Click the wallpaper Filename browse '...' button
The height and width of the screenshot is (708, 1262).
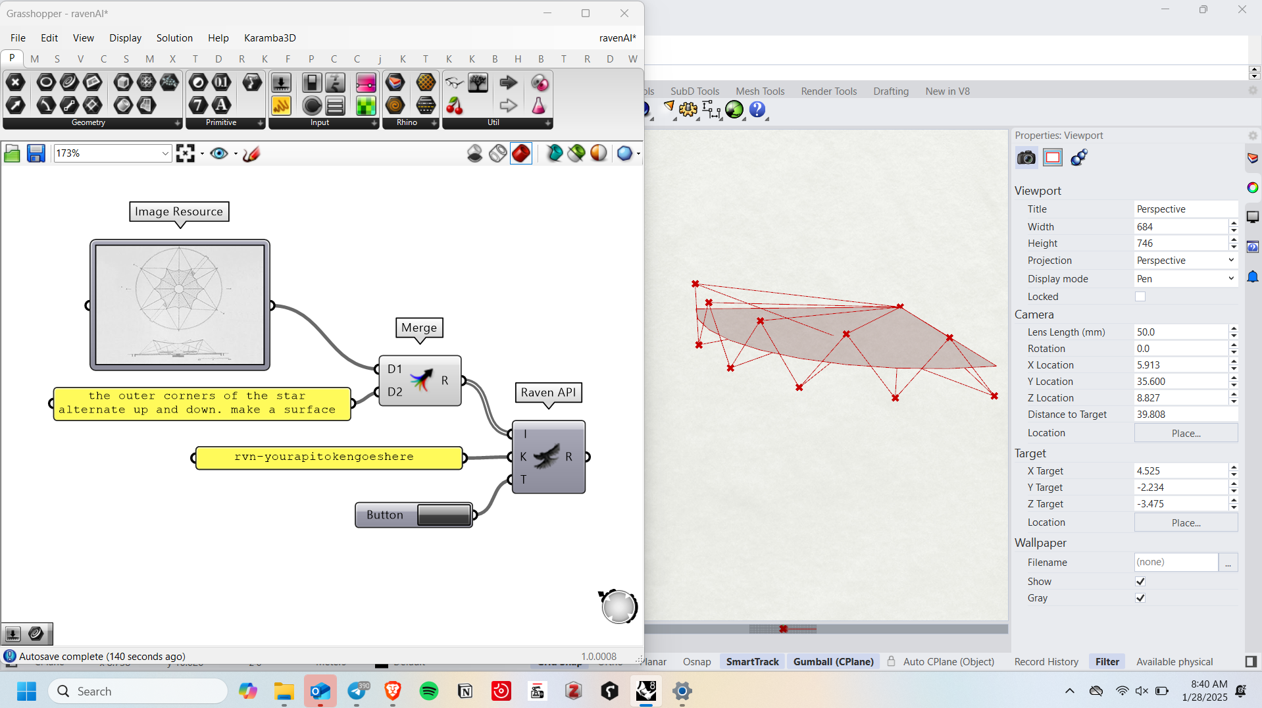tap(1228, 563)
